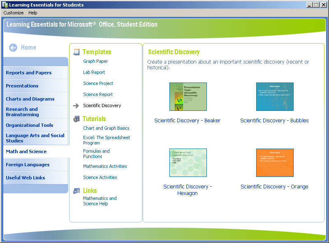Select Math and Science category

(36, 151)
